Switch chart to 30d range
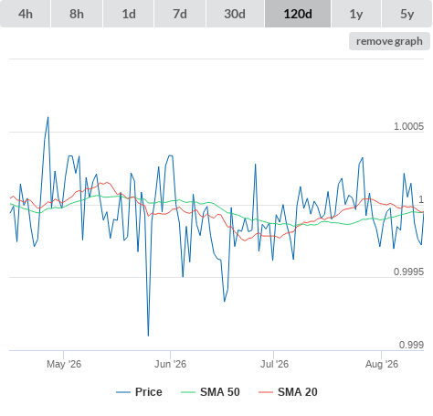 (x=235, y=14)
